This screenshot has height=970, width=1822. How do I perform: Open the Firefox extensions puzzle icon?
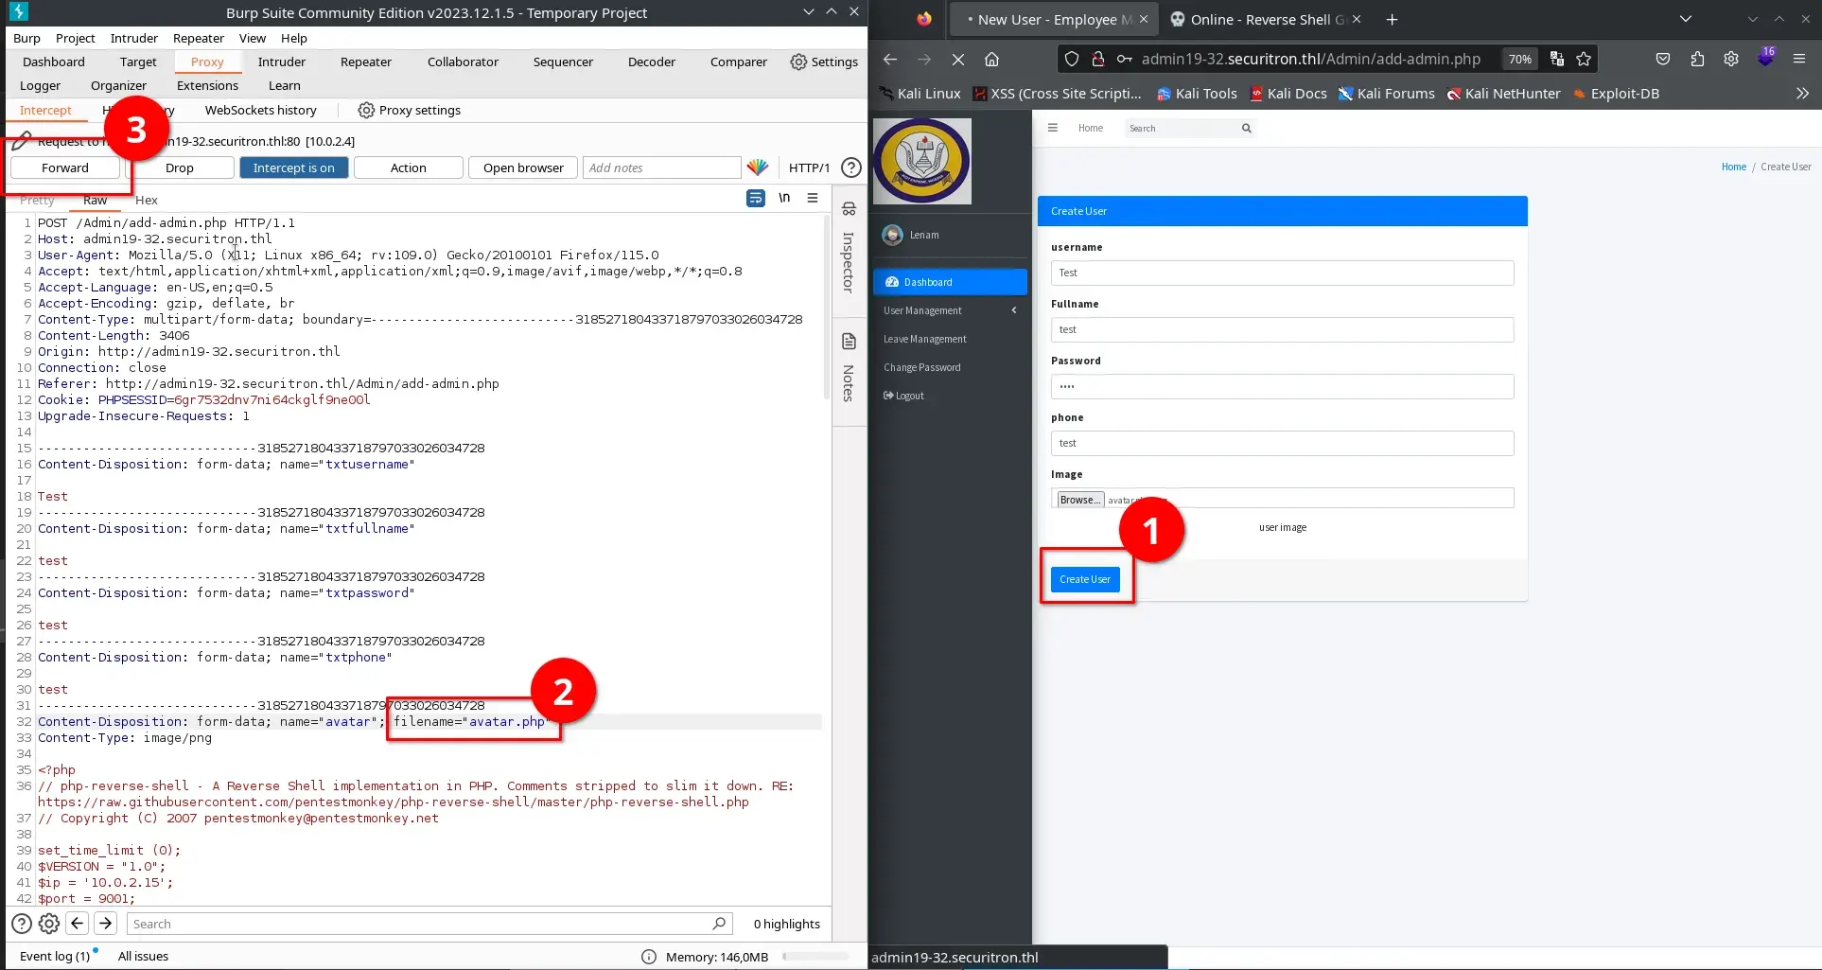point(1697,59)
